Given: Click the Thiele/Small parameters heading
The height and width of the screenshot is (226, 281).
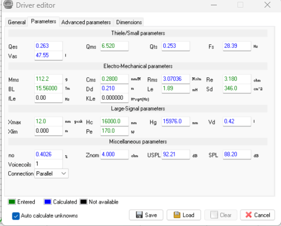Looking at the screenshot, I should click(x=138, y=33).
